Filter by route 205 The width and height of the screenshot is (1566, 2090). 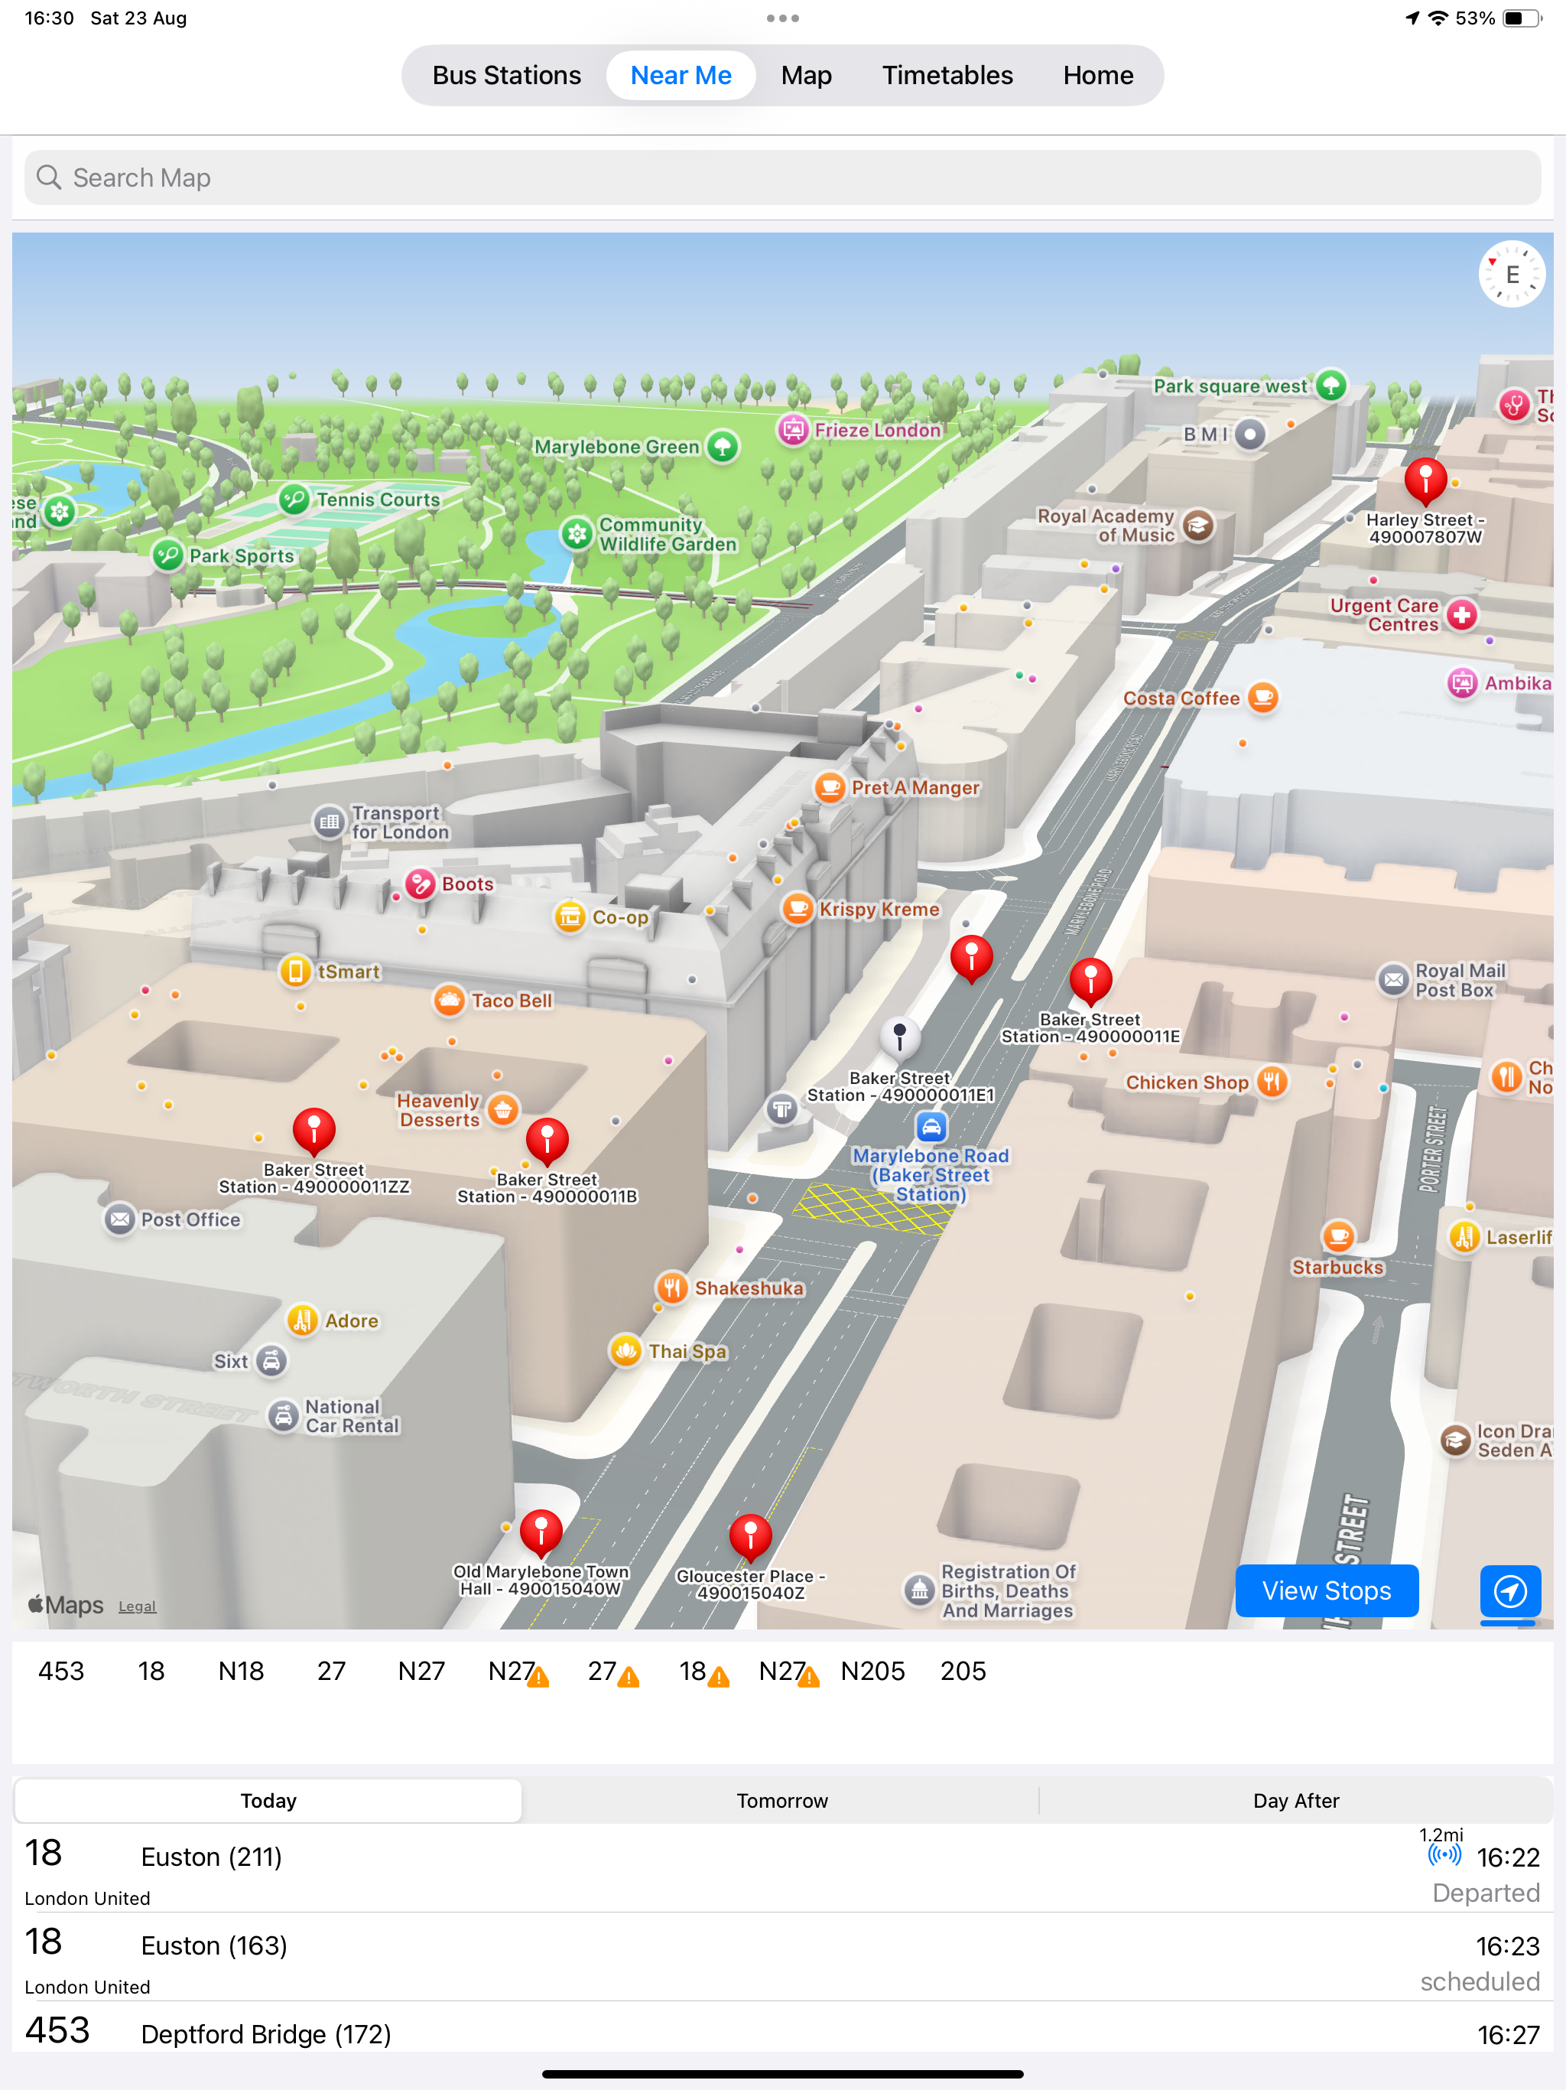click(963, 1672)
